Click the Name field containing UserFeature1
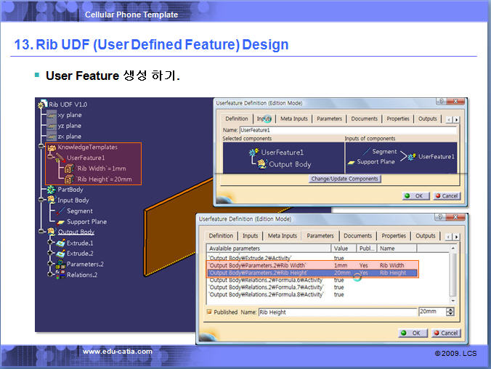 click(347, 130)
